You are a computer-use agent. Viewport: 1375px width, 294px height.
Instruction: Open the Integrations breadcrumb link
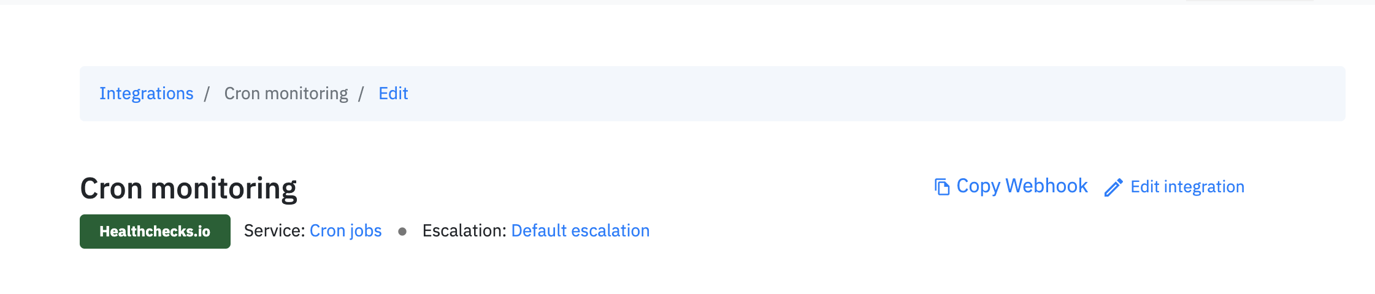[x=147, y=93]
